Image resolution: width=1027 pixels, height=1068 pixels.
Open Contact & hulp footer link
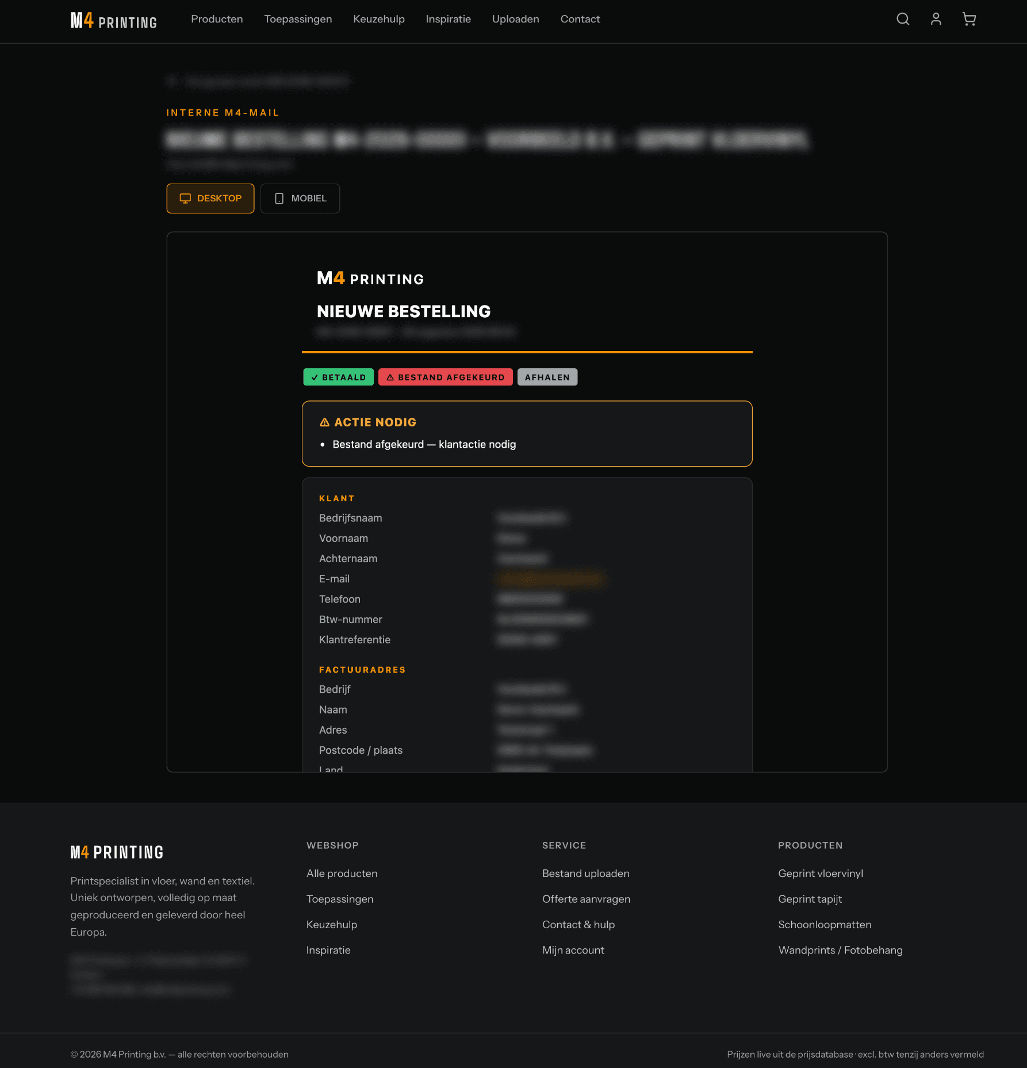[578, 925]
